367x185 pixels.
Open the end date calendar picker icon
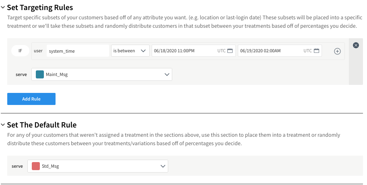point(316,51)
